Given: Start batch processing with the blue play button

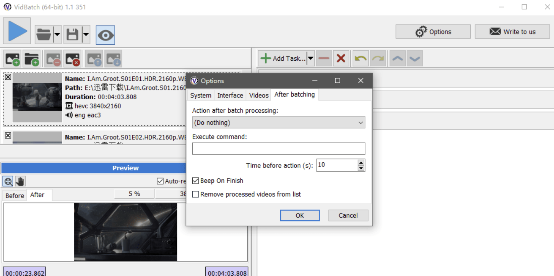Looking at the screenshot, I should coord(17,31).
